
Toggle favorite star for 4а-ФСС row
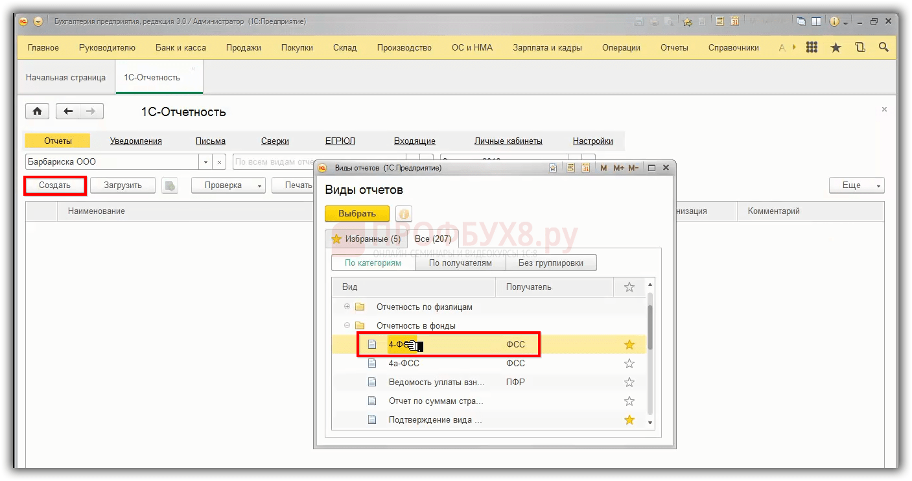(629, 364)
